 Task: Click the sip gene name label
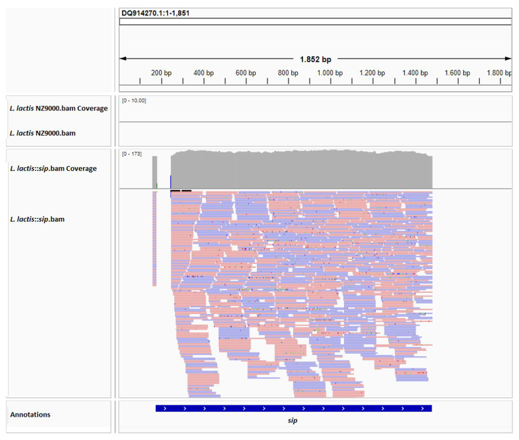tap(293, 421)
